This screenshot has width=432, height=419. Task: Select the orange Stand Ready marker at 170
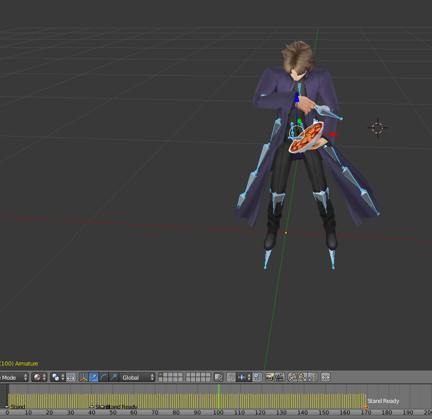click(365, 406)
